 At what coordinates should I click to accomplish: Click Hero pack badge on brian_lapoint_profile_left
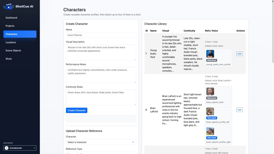point(212,118)
